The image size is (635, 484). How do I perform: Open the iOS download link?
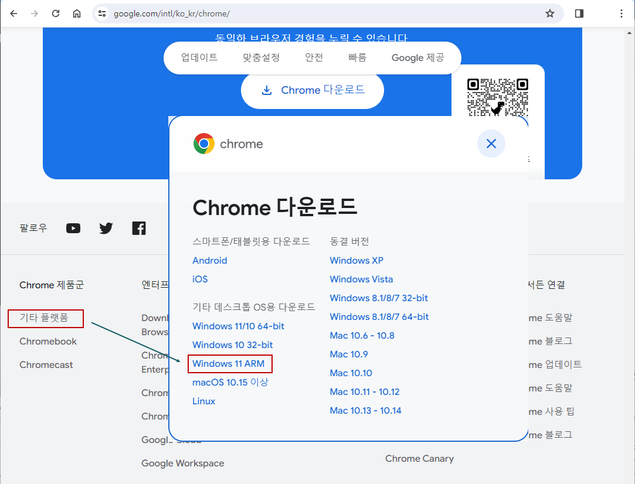tap(200, 280)
